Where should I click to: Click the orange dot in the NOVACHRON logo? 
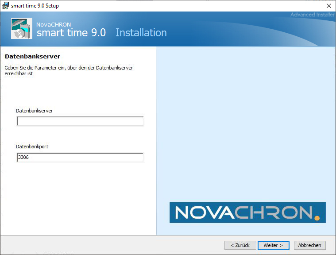pos(317,217)
